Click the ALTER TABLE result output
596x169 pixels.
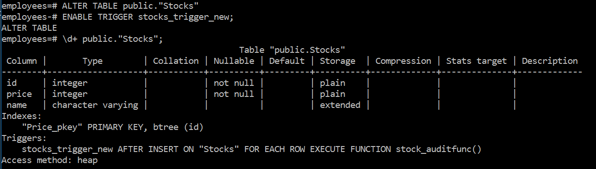29,28
